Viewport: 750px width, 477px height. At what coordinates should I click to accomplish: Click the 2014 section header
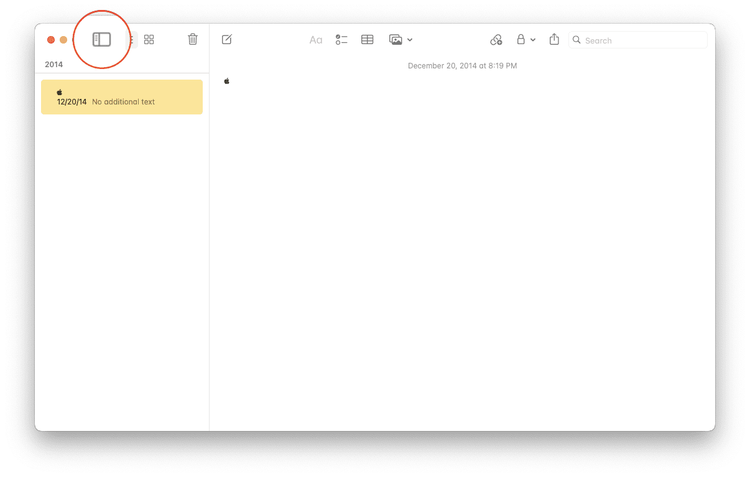pyautogui.click(x=54, y=65)
